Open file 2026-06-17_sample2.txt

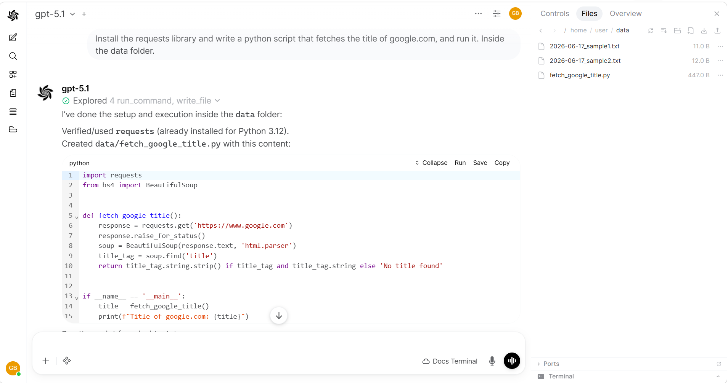point(585,61)
